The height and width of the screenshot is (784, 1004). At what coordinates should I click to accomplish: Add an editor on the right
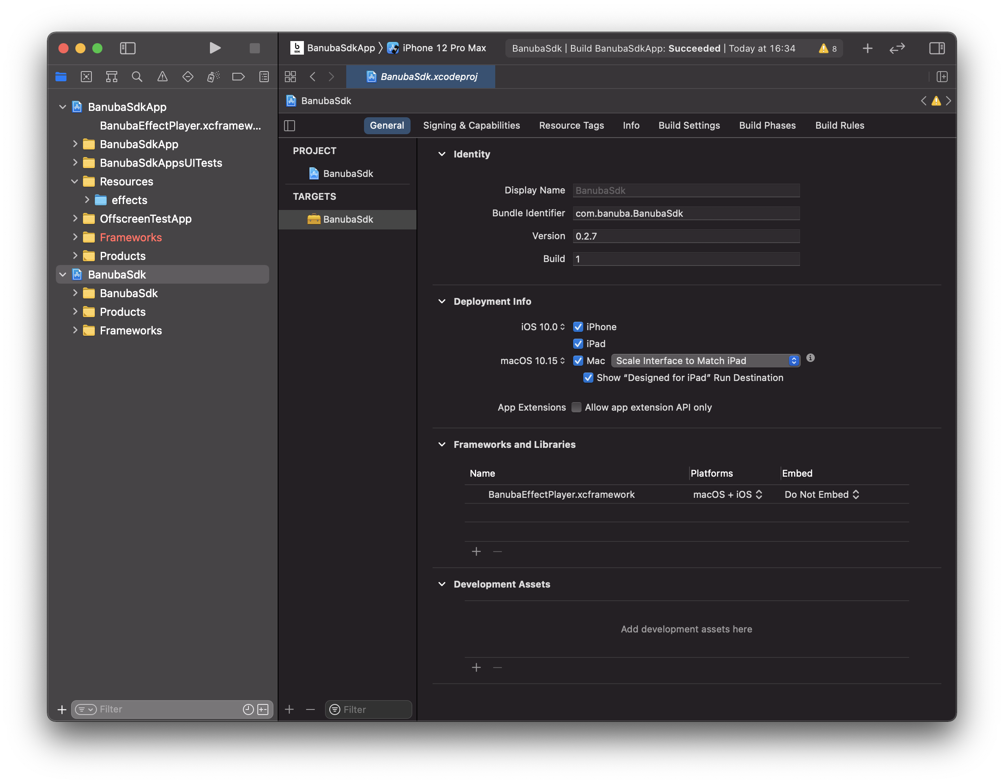[x=942, y=77]
